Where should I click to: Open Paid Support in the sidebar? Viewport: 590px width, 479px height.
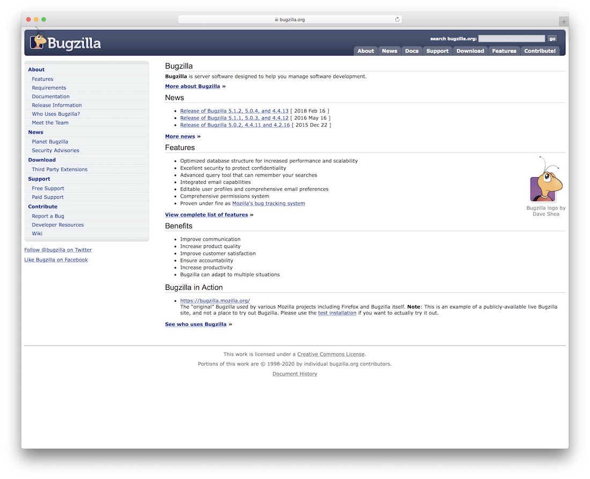point(47,197)
